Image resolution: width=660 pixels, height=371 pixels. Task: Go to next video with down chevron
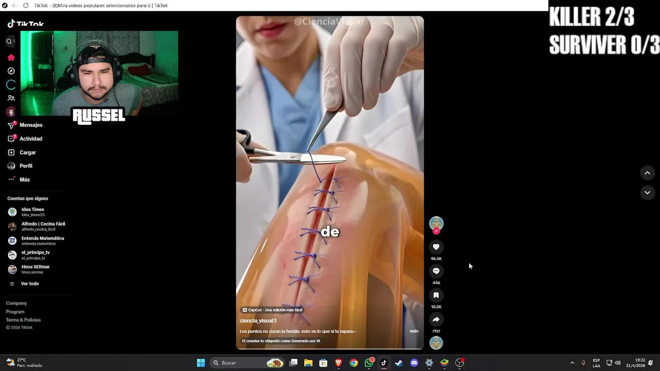click(x=648, y=192)
